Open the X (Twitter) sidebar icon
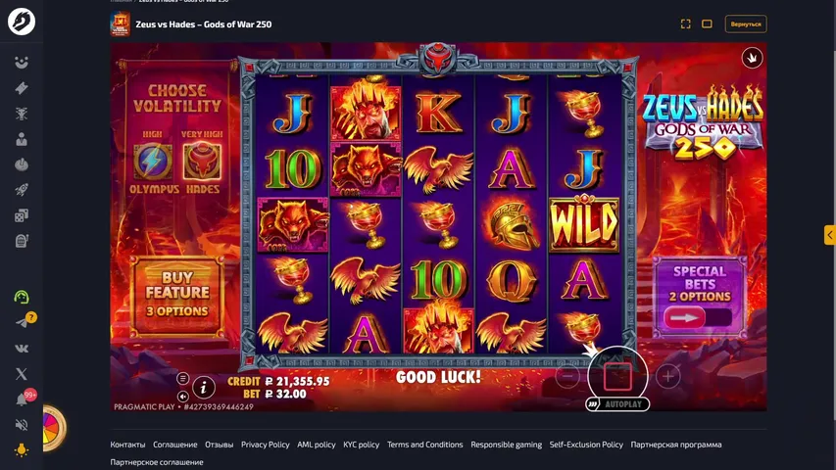836x470 pixels. click(x=22, y=373)
